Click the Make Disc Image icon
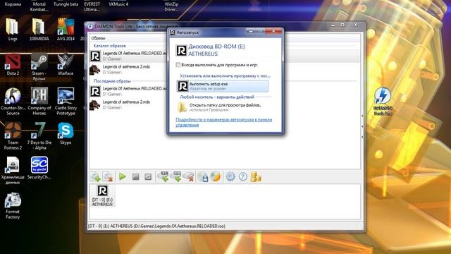This screenshot has width=451, height=254. pyautogui.click(x=203, y=176)
